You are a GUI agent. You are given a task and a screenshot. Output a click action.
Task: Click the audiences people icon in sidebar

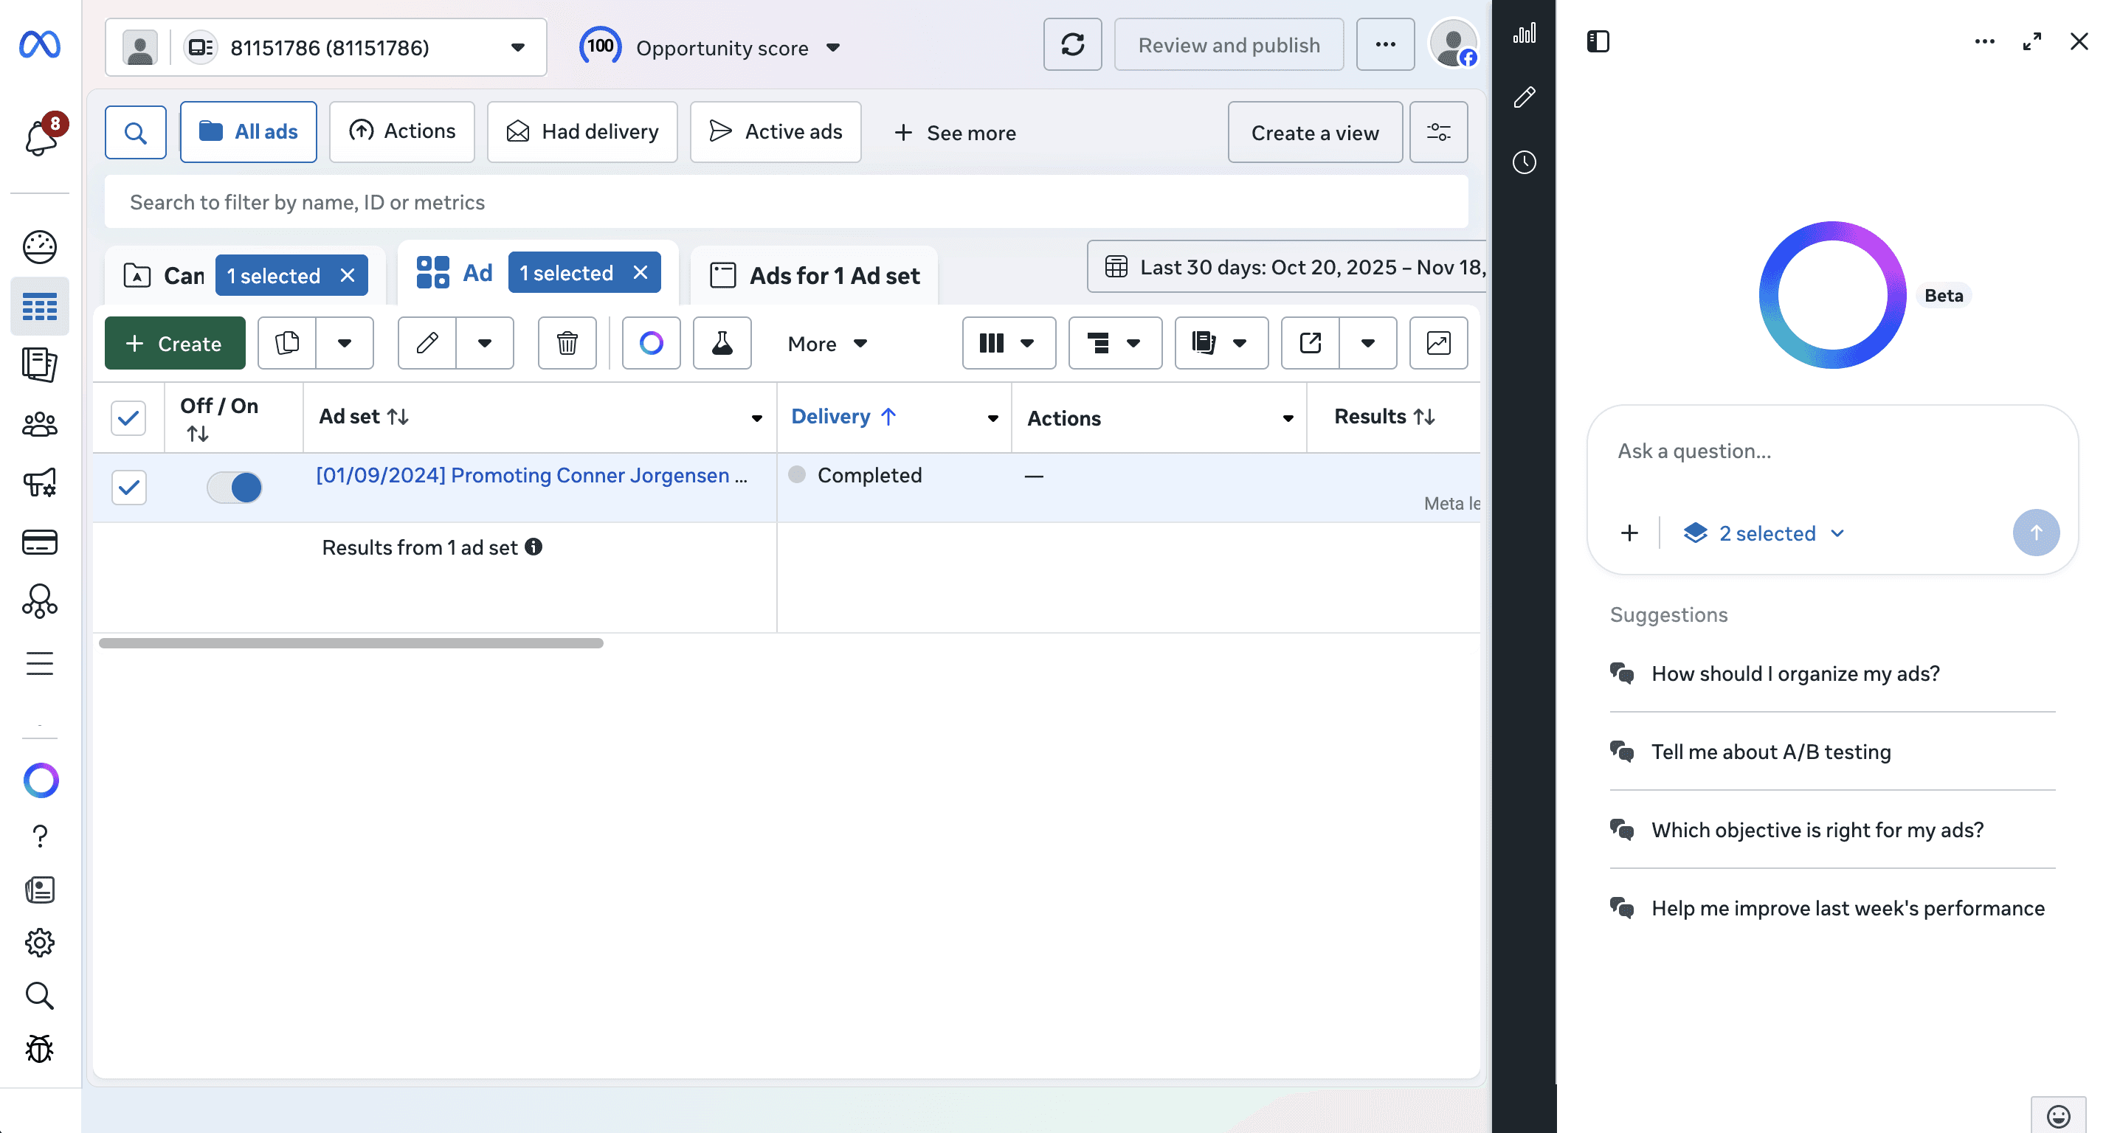coord(39,424)
